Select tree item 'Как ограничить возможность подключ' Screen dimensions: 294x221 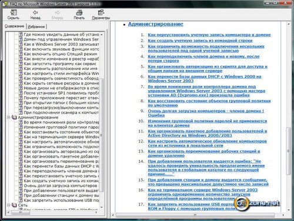pos(61,147)
